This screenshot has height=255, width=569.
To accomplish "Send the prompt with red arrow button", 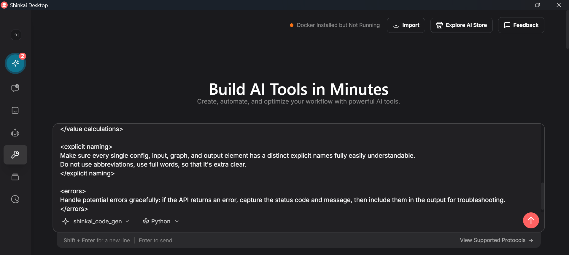I will click(x=531, y=220).
